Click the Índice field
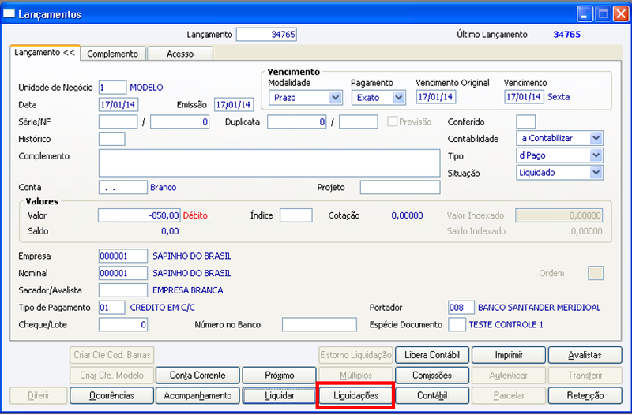 pos(295,215)
